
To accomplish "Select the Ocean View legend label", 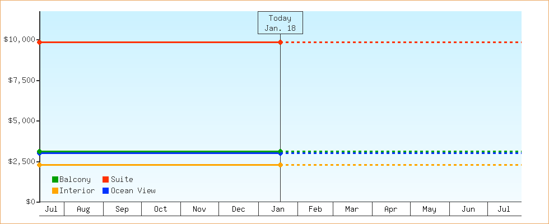I will click(x=133, y=191).
